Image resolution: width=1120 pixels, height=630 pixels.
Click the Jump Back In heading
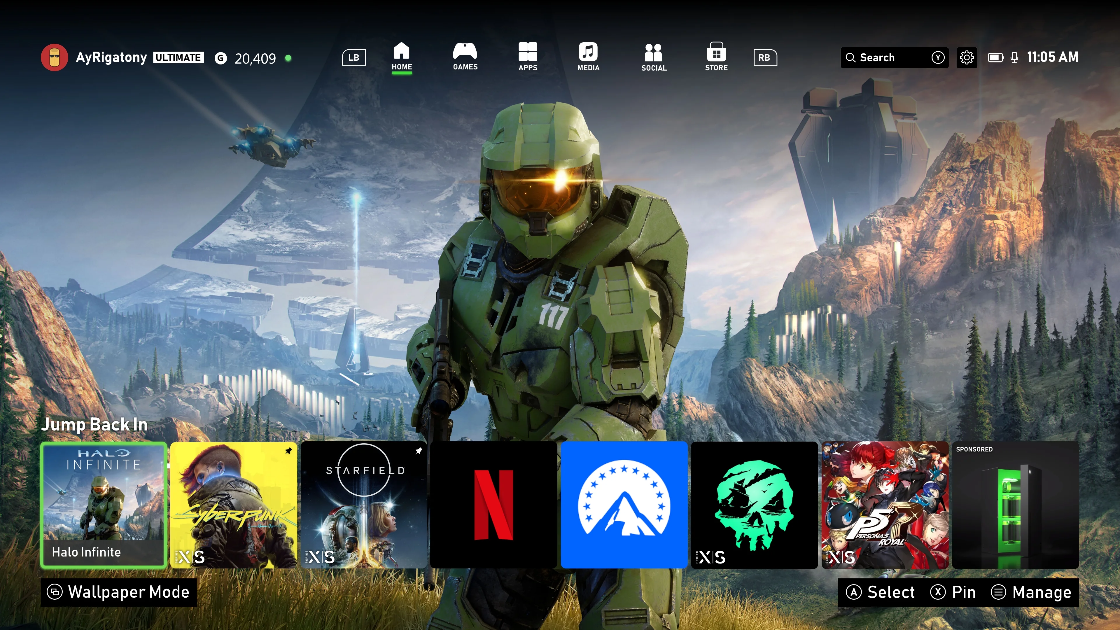94,424
